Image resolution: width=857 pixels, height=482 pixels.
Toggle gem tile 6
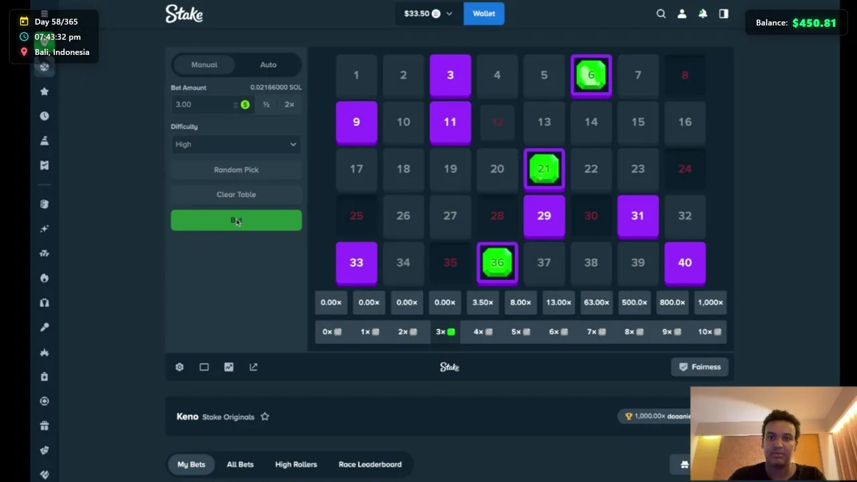pyautogui.click(x=591, y=75)
